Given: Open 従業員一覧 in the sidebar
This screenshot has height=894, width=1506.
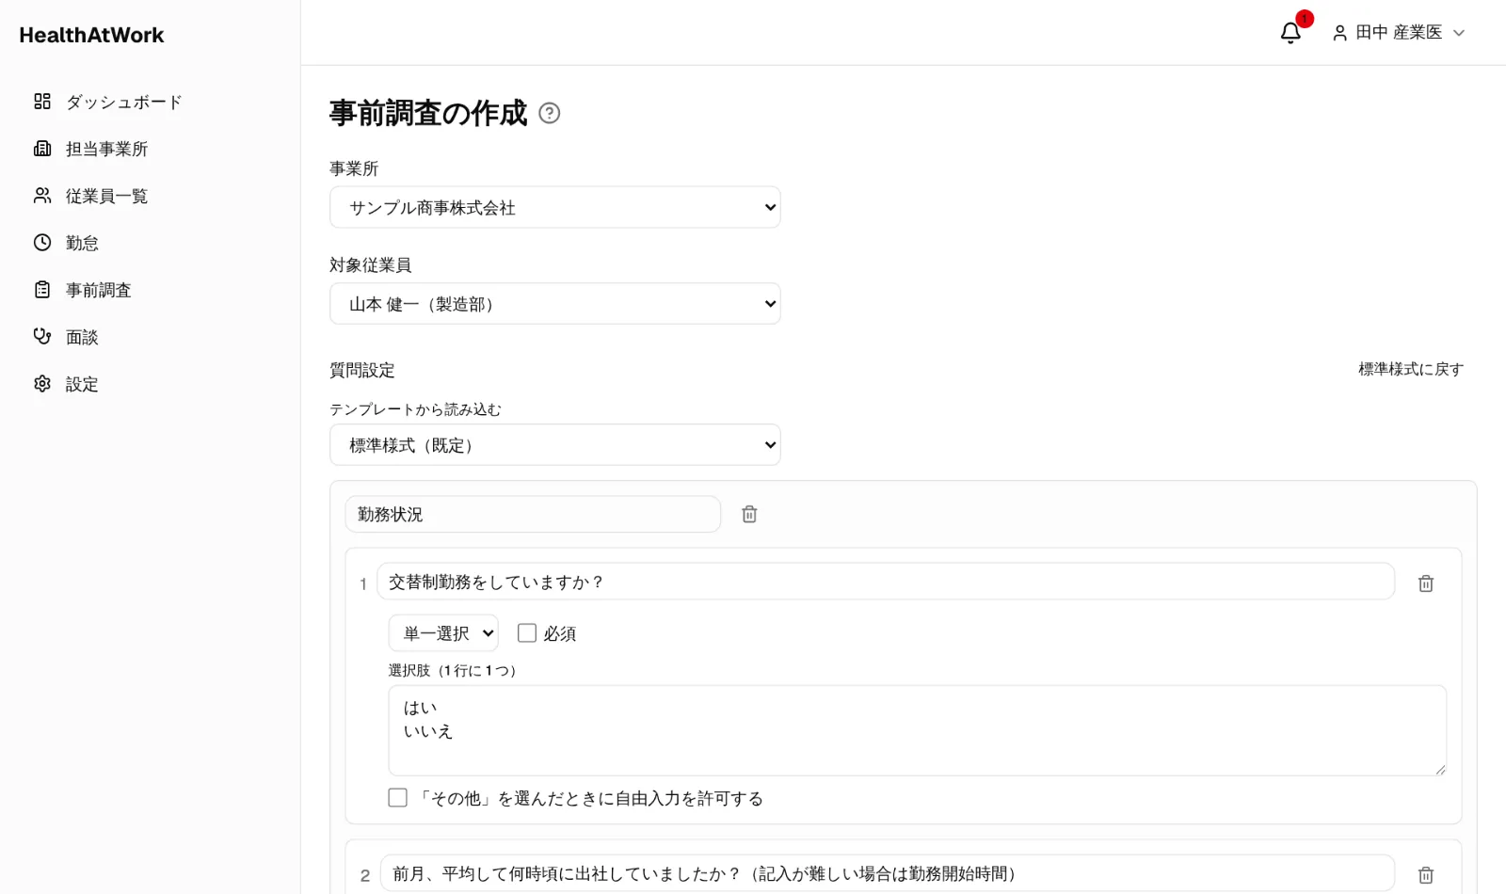Looking at the screenshot, I should (x=107, y=196).
